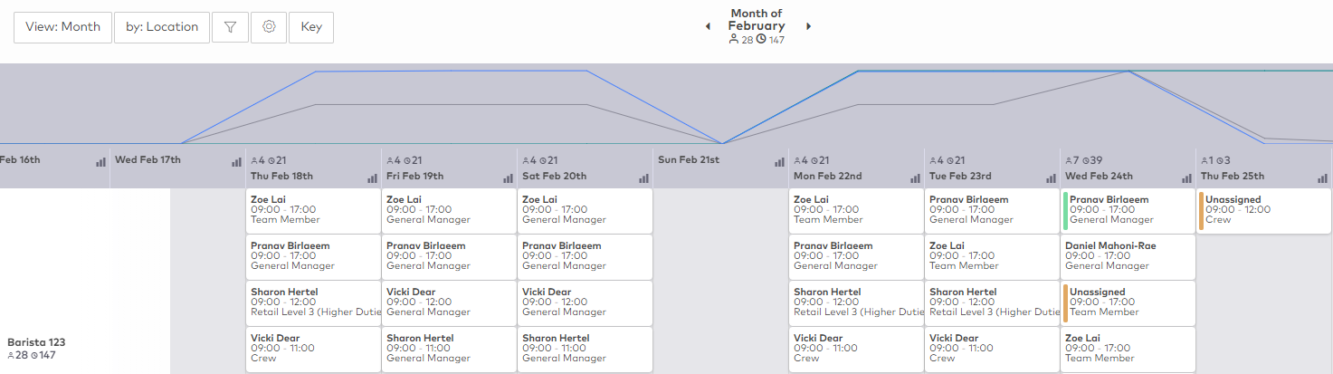Open the by: Location grouping dropdown

(162, 27)
